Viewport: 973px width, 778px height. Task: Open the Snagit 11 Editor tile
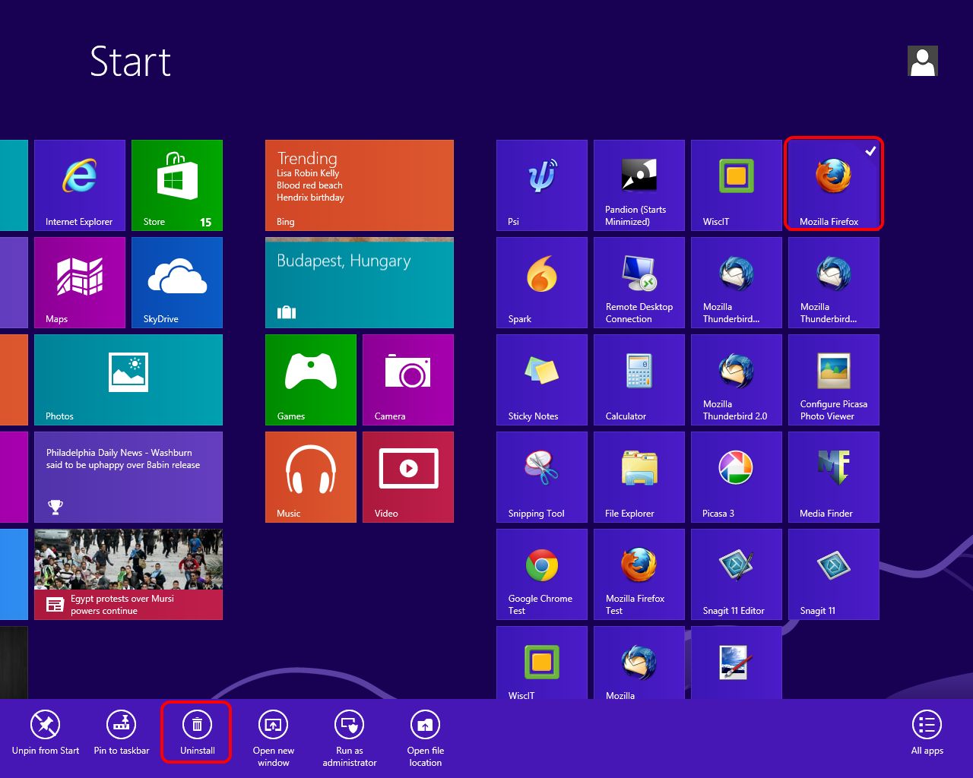pos(737,574)
